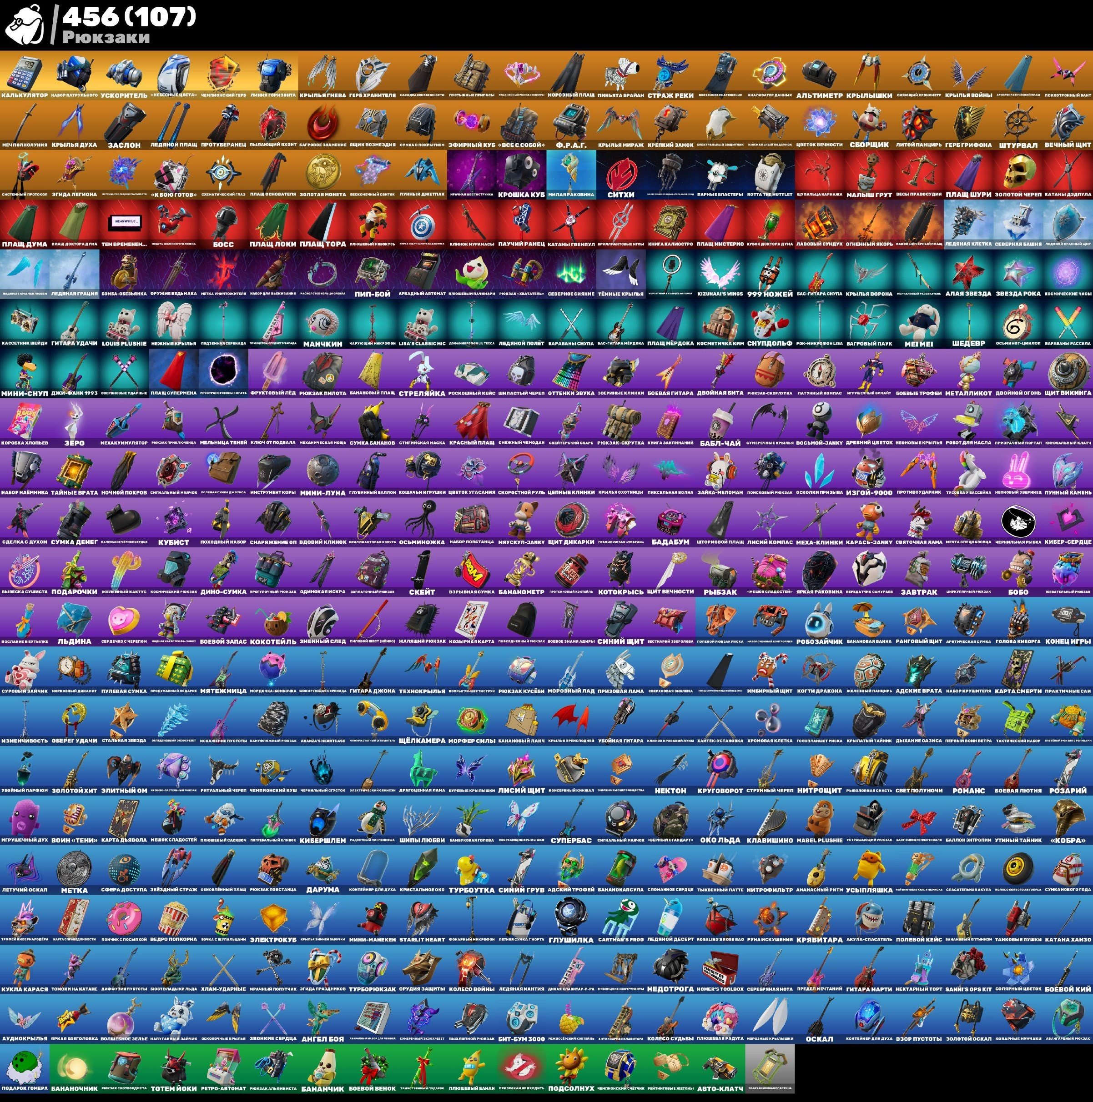Click the Мини-луна item
1093x1102 pixels.
322,472
